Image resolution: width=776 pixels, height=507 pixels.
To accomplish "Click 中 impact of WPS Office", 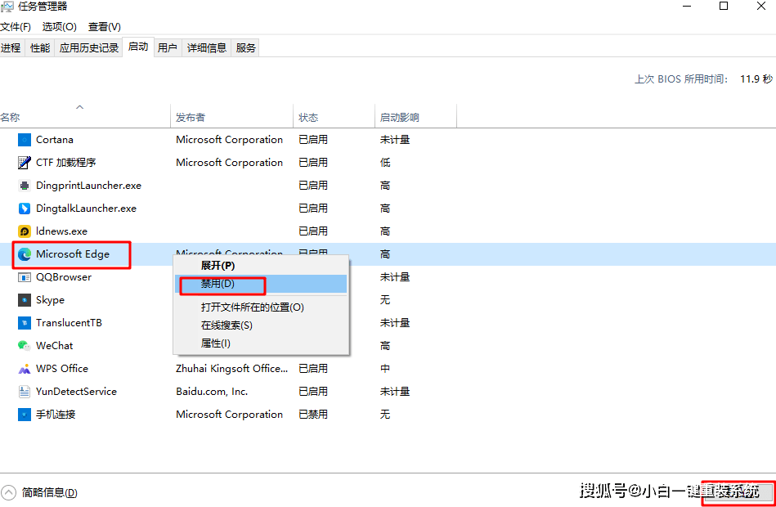I will tap(385, 369).
